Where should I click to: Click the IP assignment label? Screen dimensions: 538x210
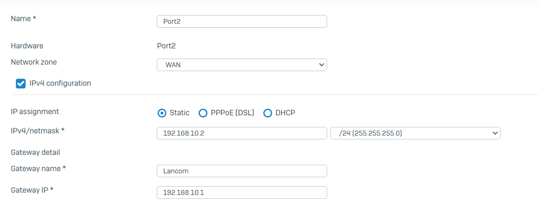click(35, 112)
